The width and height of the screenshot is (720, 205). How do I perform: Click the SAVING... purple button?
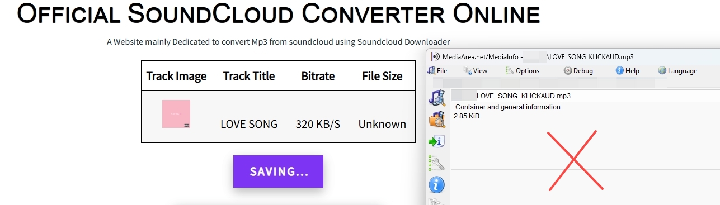click(x=279, y=171)
